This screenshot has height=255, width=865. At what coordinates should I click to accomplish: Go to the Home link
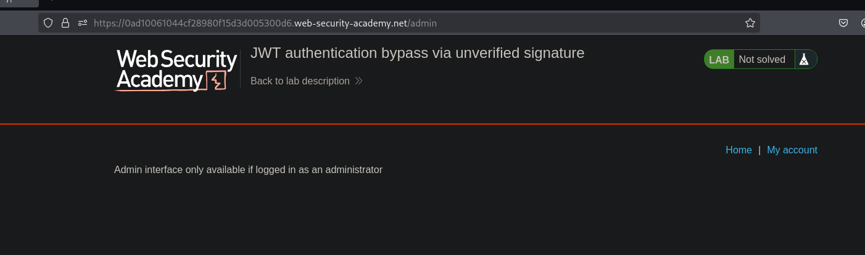click(x=739, y=150)
